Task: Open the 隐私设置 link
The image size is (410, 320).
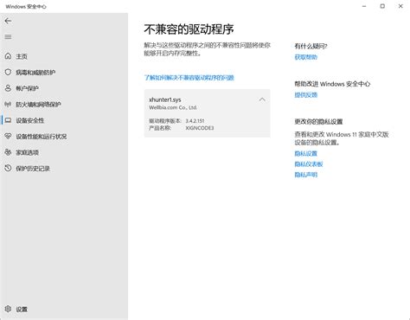Action: coord(306,153)
